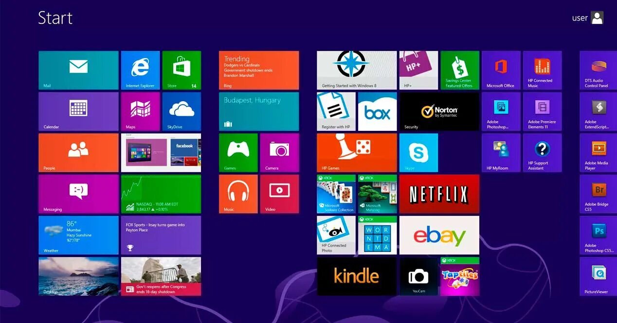
Task: Click the user account picture
Action: pyautogui.click(x=597, y=18)
